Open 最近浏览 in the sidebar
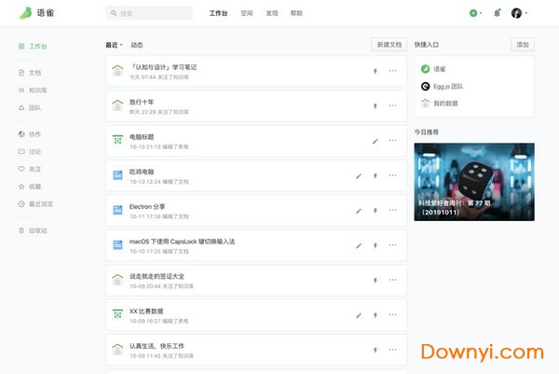The height and width of the screenshot is (374, 559). point(35,204)
